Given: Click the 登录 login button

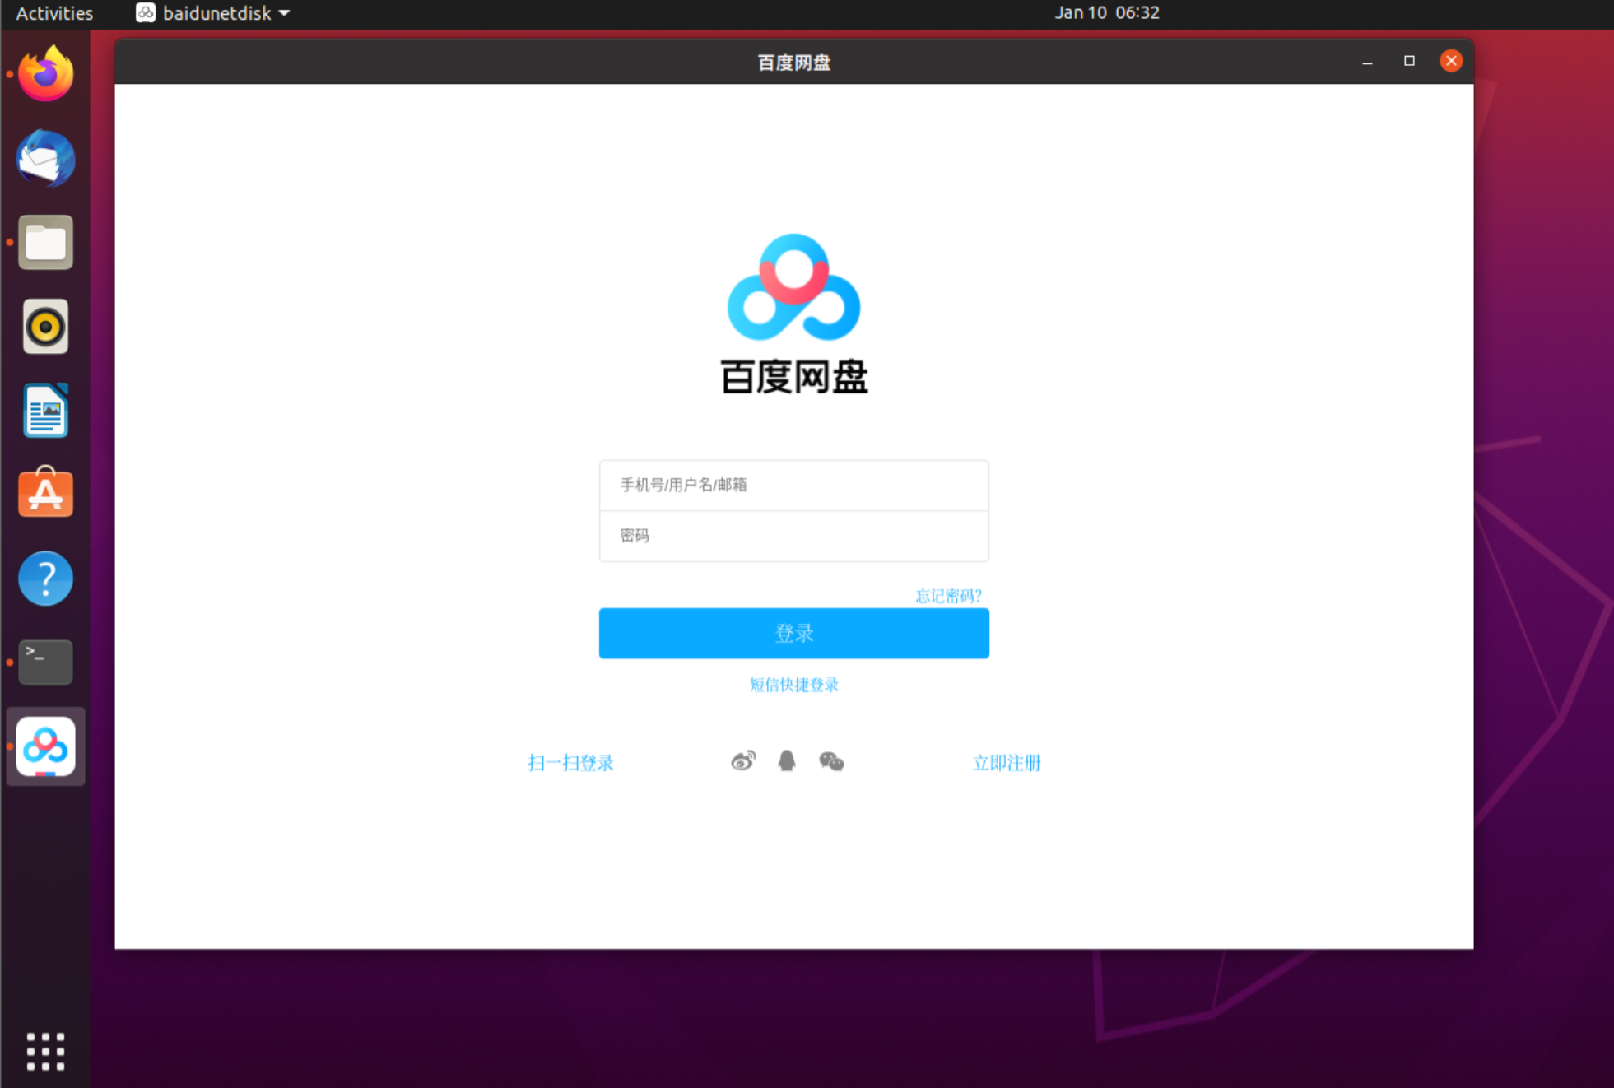Looking at the screenshot, I should click(x=793, y=633).
